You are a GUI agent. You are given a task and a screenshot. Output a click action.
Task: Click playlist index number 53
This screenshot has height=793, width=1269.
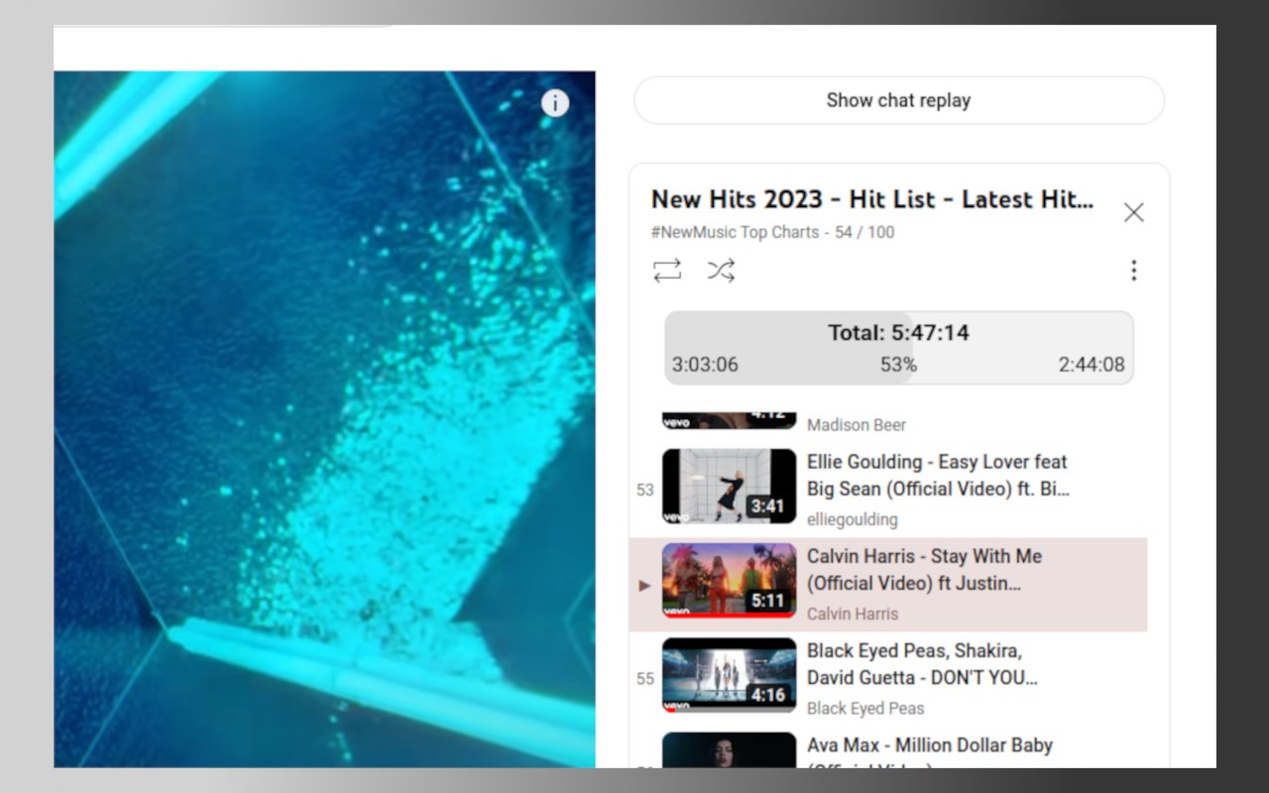pos(645,490)
